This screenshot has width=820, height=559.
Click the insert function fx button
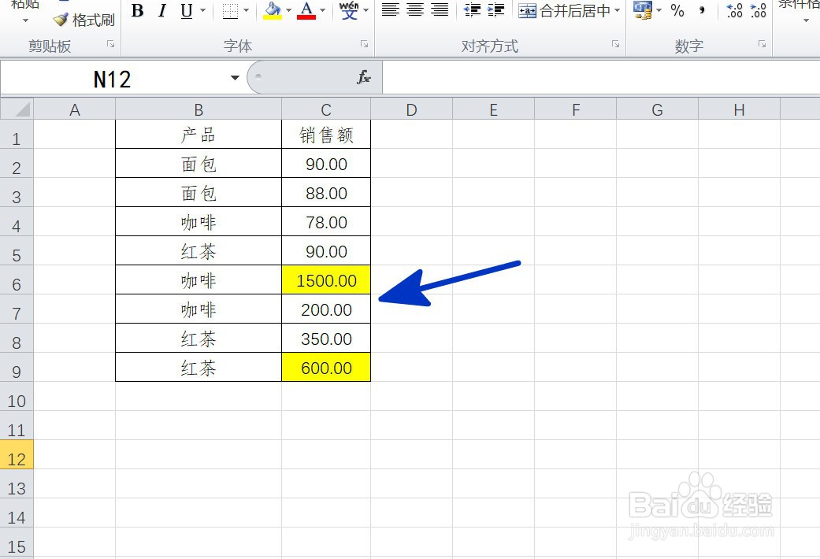(363, 77)
